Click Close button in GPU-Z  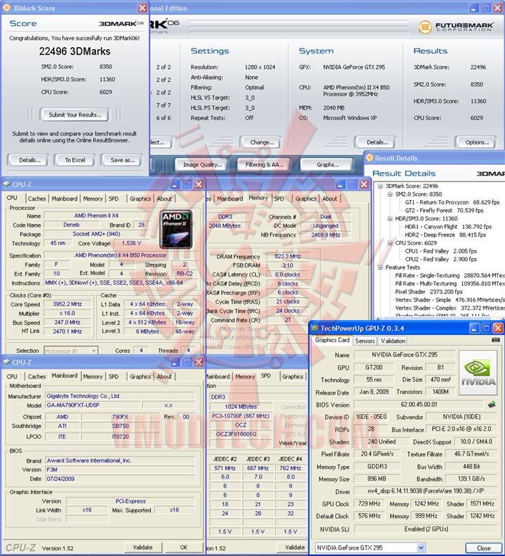(x=483, y=548)
